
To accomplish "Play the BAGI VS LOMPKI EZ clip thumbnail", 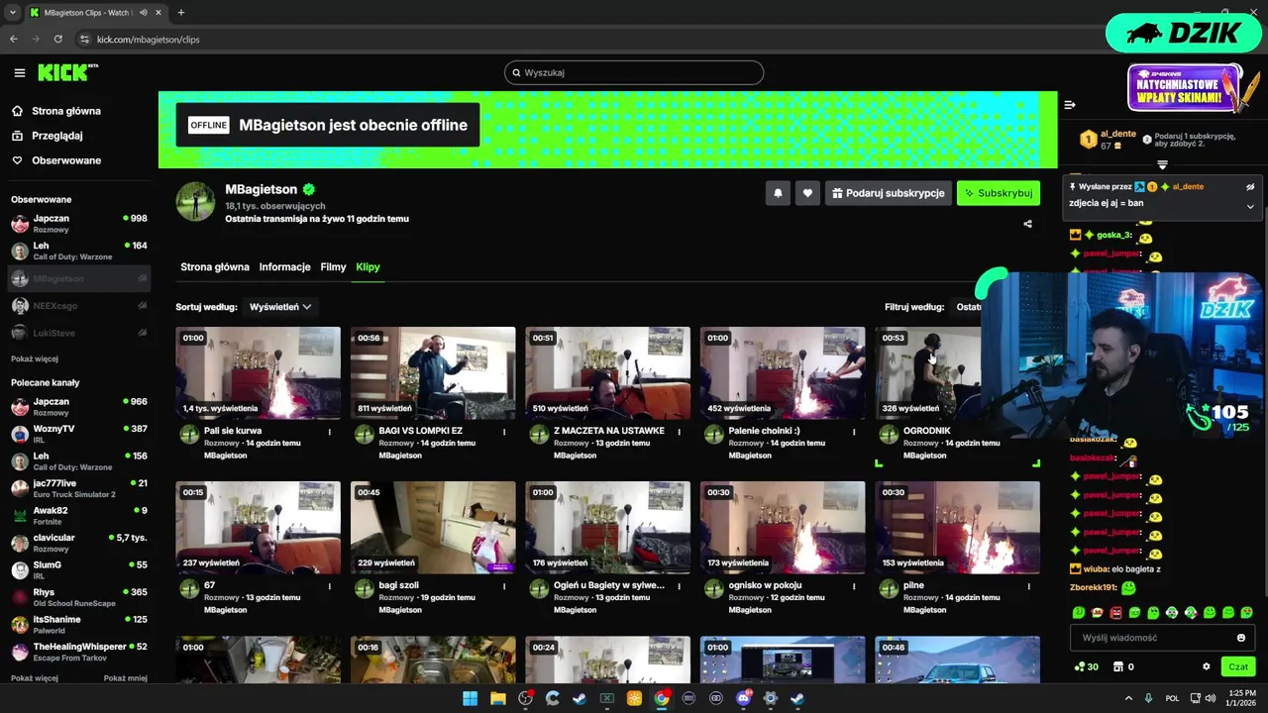I will click(433, 373).
